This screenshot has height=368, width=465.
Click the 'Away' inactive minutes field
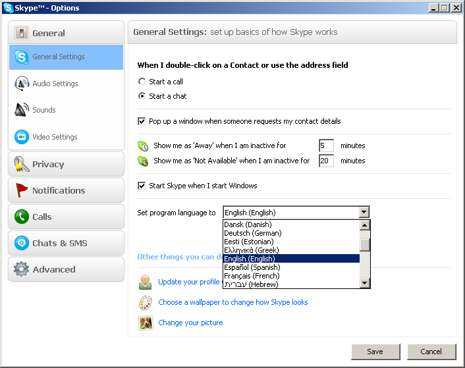point(326,145)
